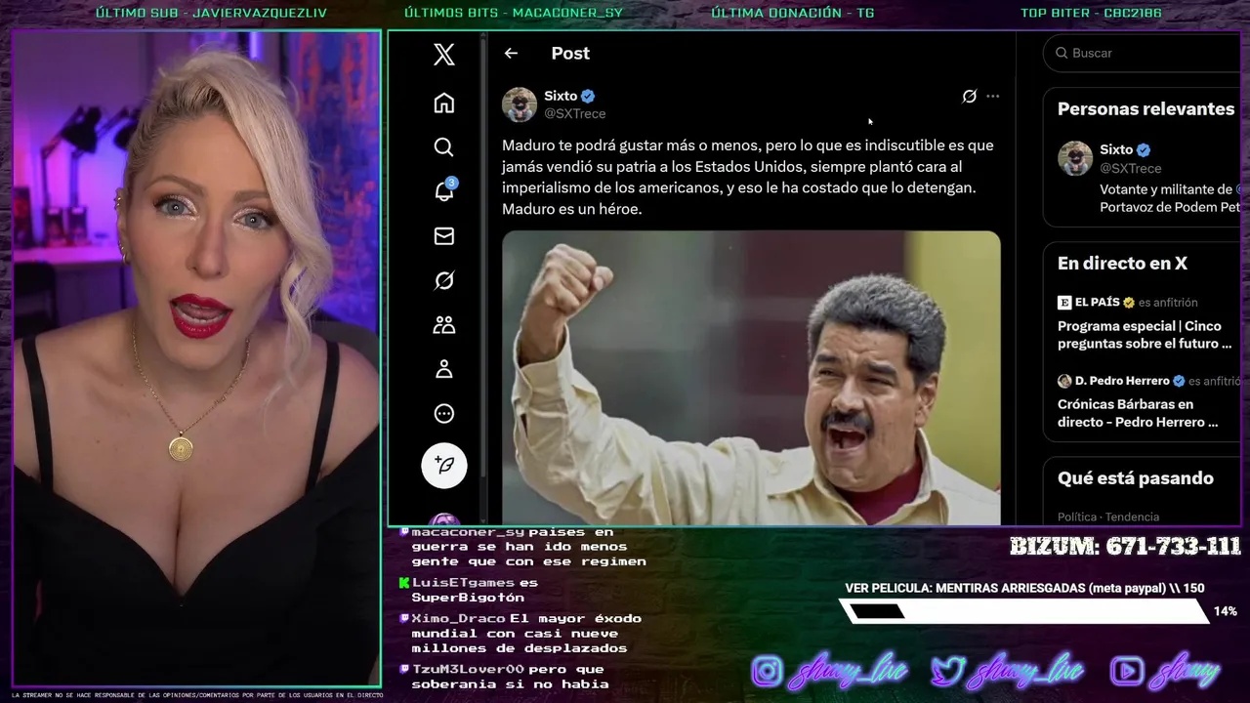This screenshot has width=1250, height=703.
Task: Click the Instagram icon in stream overlay
Action: 767,671
